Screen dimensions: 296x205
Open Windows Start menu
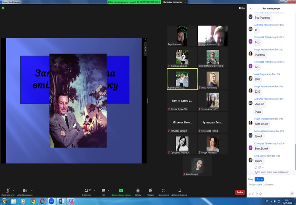tap(4, 201)
